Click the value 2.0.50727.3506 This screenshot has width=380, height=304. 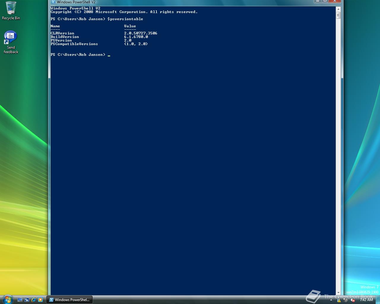(x=141, y=33)
